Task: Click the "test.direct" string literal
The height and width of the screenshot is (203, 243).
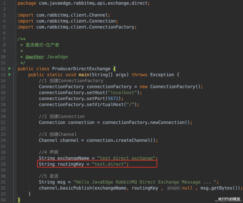Action: pyautogui.click(x=109, y=164)
